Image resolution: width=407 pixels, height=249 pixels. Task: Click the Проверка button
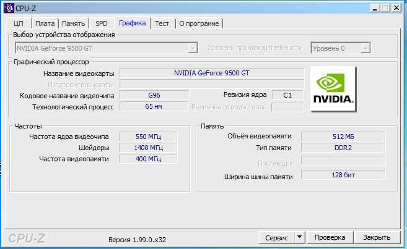(330, 237)
